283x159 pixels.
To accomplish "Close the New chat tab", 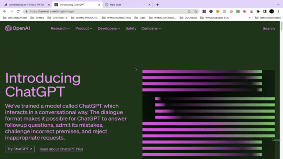I will tap(149, 5).
